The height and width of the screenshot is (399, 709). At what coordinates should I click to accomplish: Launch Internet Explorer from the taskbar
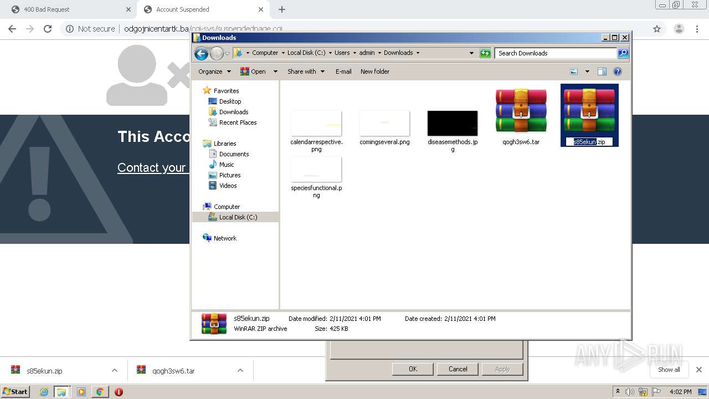[x=44, y=392]
